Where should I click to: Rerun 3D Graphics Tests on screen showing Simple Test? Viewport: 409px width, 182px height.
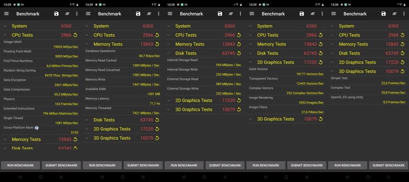pos(403,72)
